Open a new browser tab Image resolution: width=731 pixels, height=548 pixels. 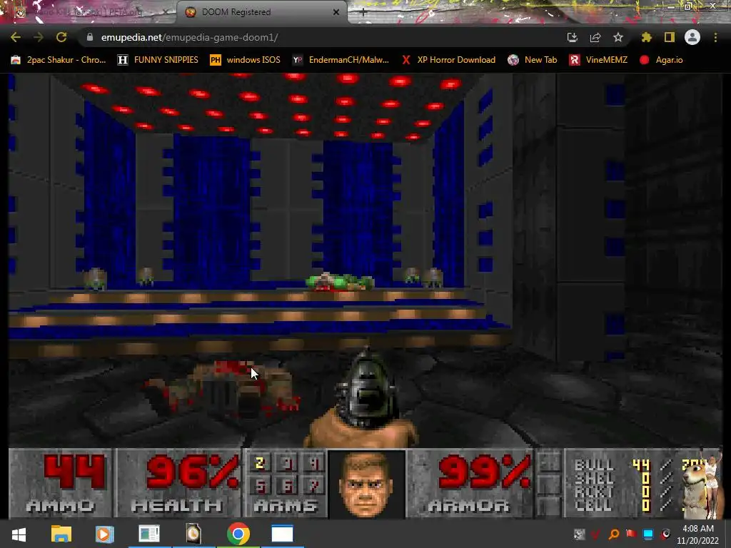click(x=363, y=12)
